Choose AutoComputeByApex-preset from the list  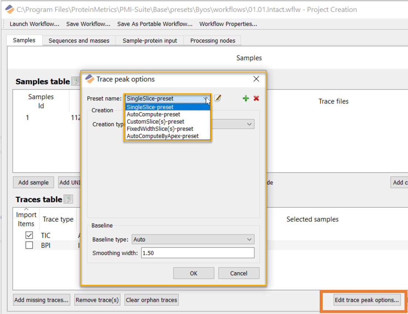coord(167,136)
